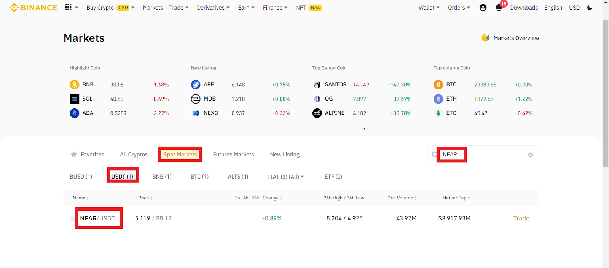The height and width of the screenshot is (268, 609).
Task: Star the NEAR/USDT pair as favorite
Action: pos(72,218)
